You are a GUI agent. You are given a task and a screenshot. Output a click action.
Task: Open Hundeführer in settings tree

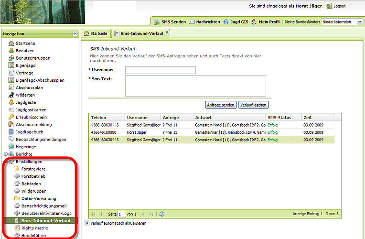click(34, 235)
